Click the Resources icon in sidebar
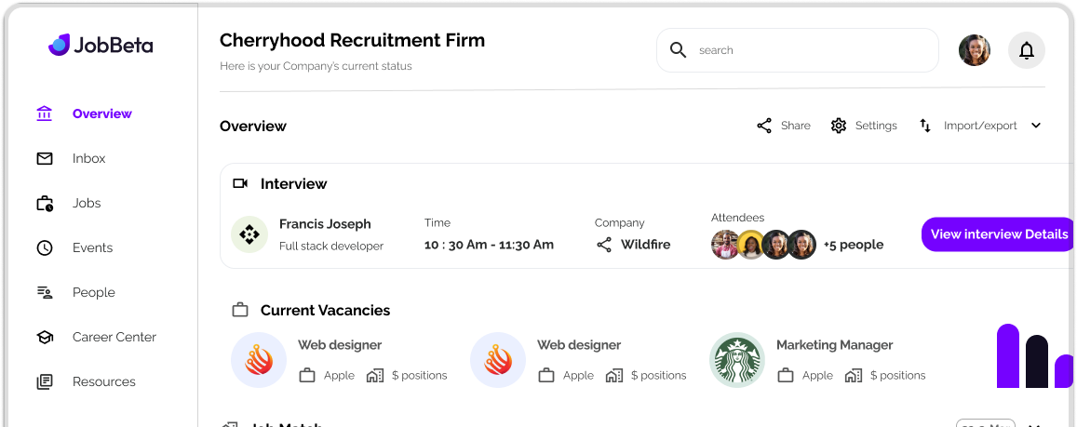1077x427 pixels. 45,381
